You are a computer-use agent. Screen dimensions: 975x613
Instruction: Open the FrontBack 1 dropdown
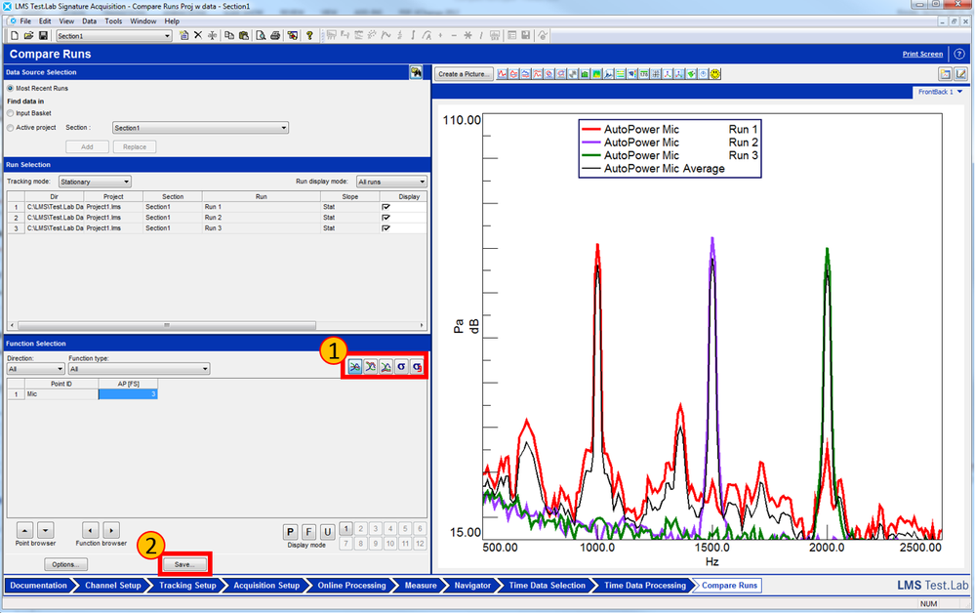940,92
